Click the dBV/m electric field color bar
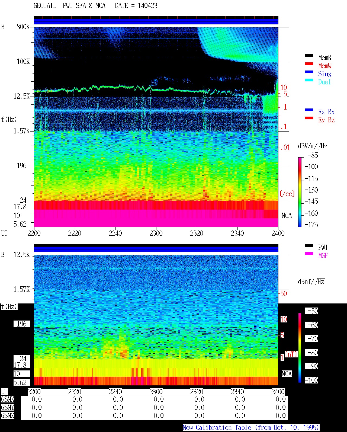 tap(300, 192)
